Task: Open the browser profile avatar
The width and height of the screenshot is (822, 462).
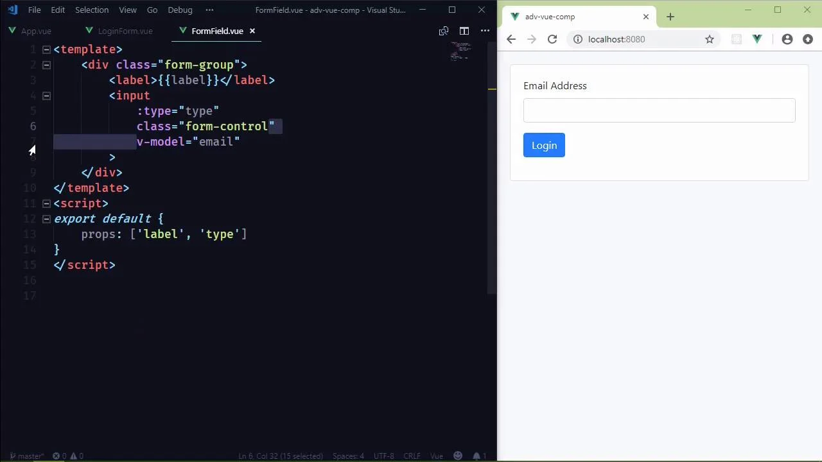Action: 787,39
